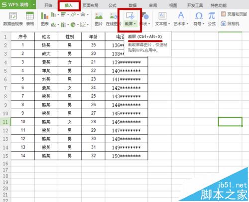Select the column chart icon

(53, 14)
